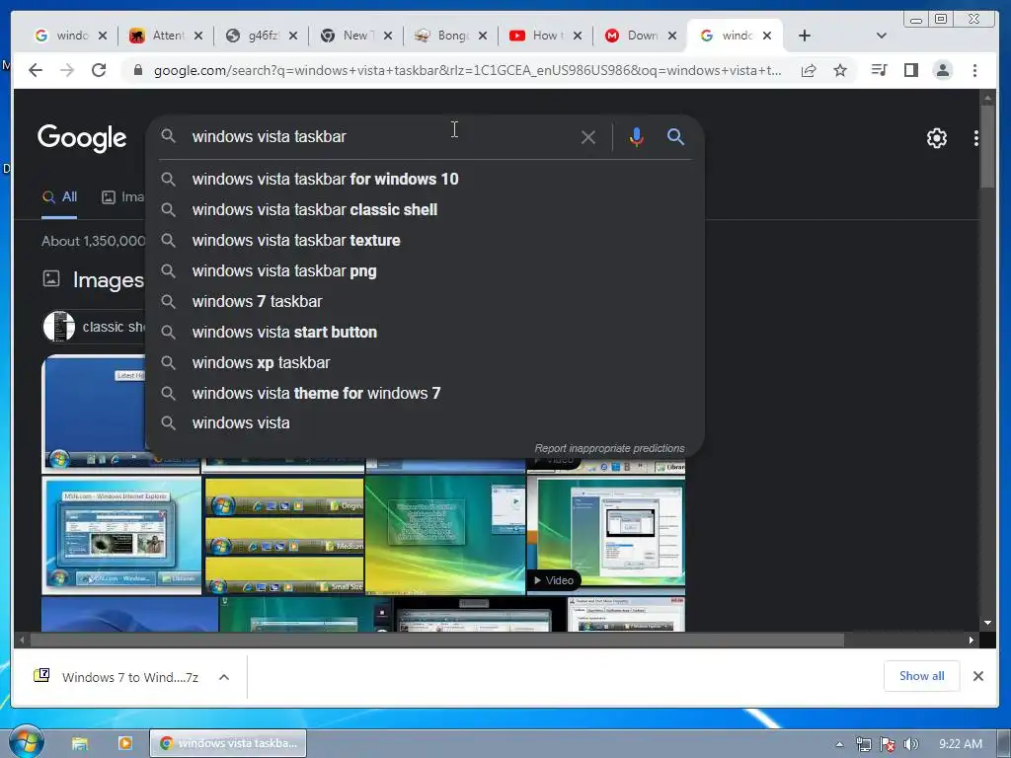This screenshot has height=758, width=1011.
Task: Close the YouTube 'How t' tab
Action: coord(578,37)
